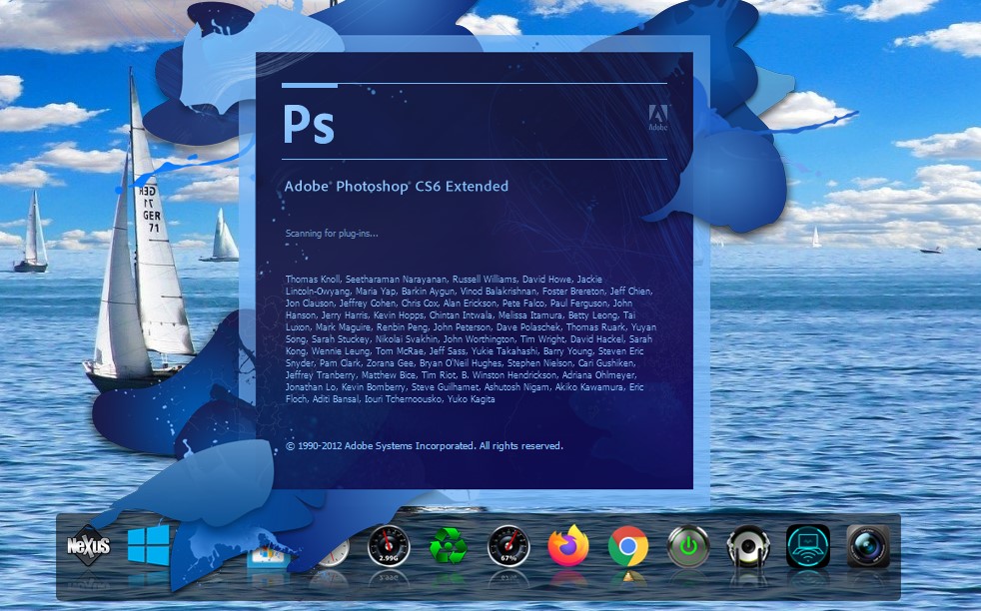Launch Firefox from the dock
This screenshot has height=611, width=981.
click(568, 546)
